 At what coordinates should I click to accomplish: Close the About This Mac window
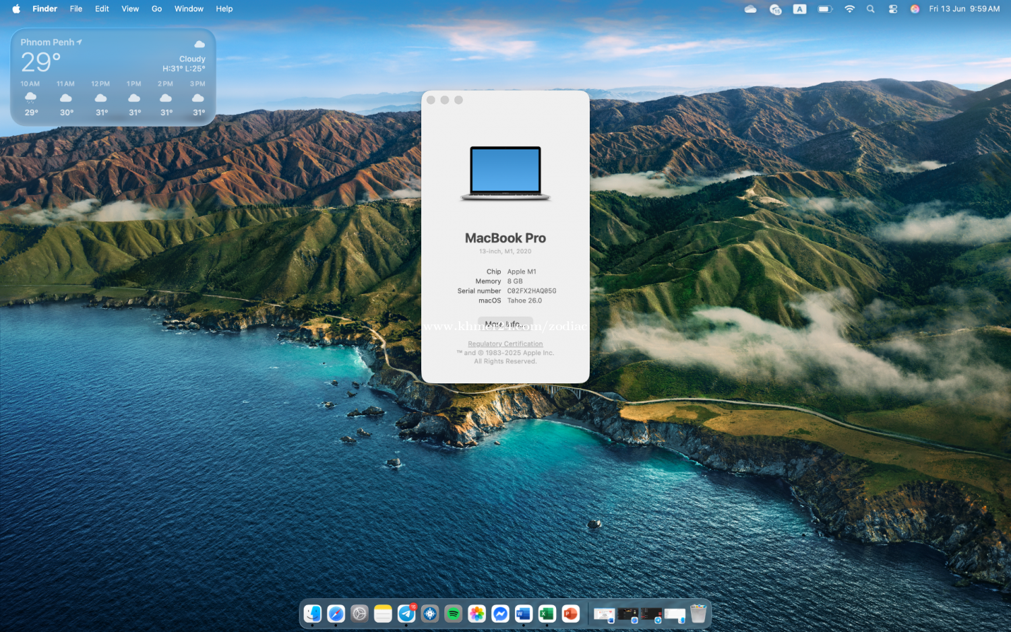431,100
